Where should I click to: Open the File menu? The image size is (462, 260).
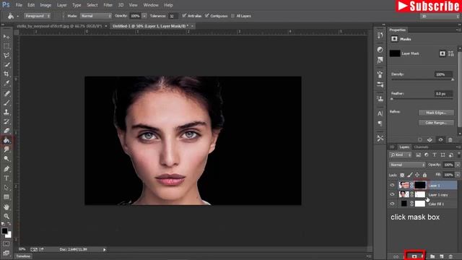click(x=19, y=5)
